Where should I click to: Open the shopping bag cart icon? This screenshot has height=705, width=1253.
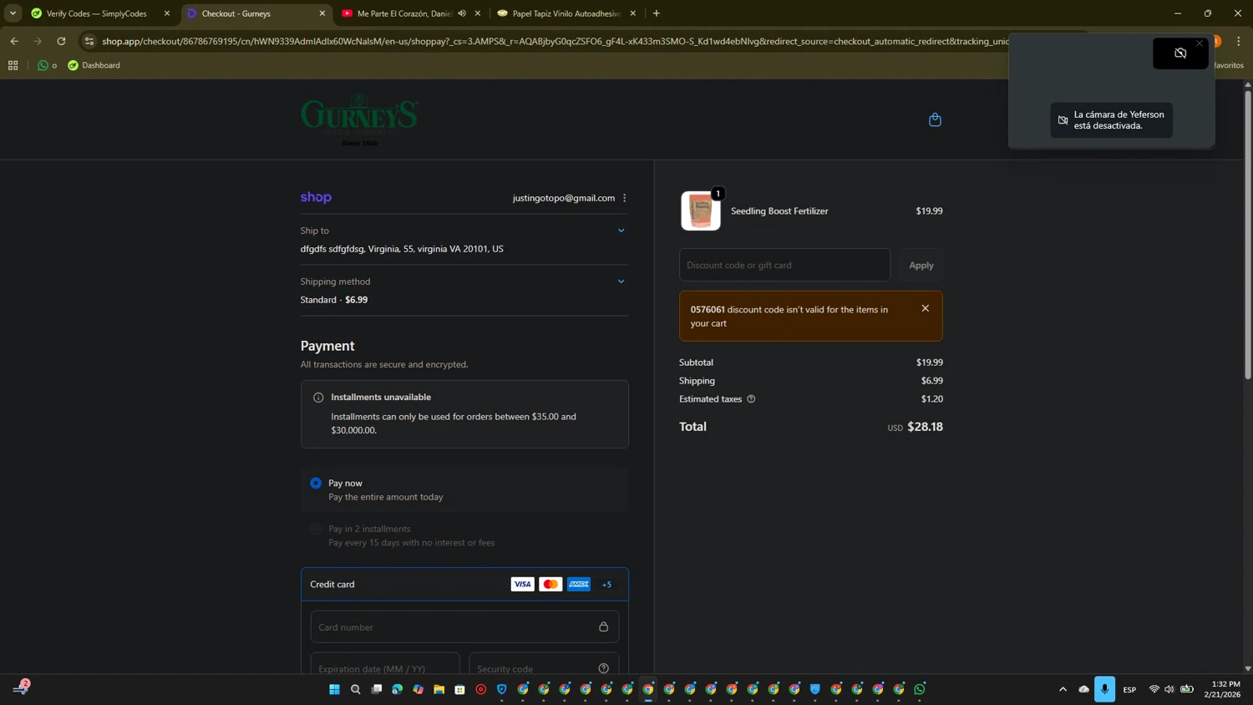point(935,119)
